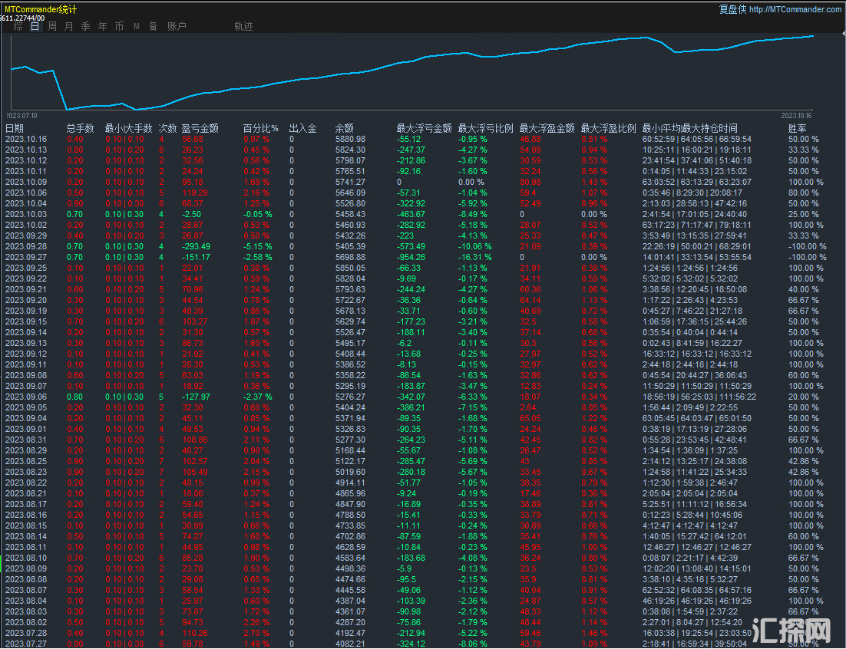Image resolution: width=846 pixels, height=649 pixels.
Task: Open the http://MTCommander.com link
Action: pyautogui.click(x=795, y=9)
